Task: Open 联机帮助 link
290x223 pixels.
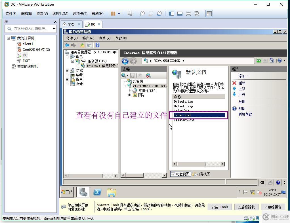Action: point(245,114)
